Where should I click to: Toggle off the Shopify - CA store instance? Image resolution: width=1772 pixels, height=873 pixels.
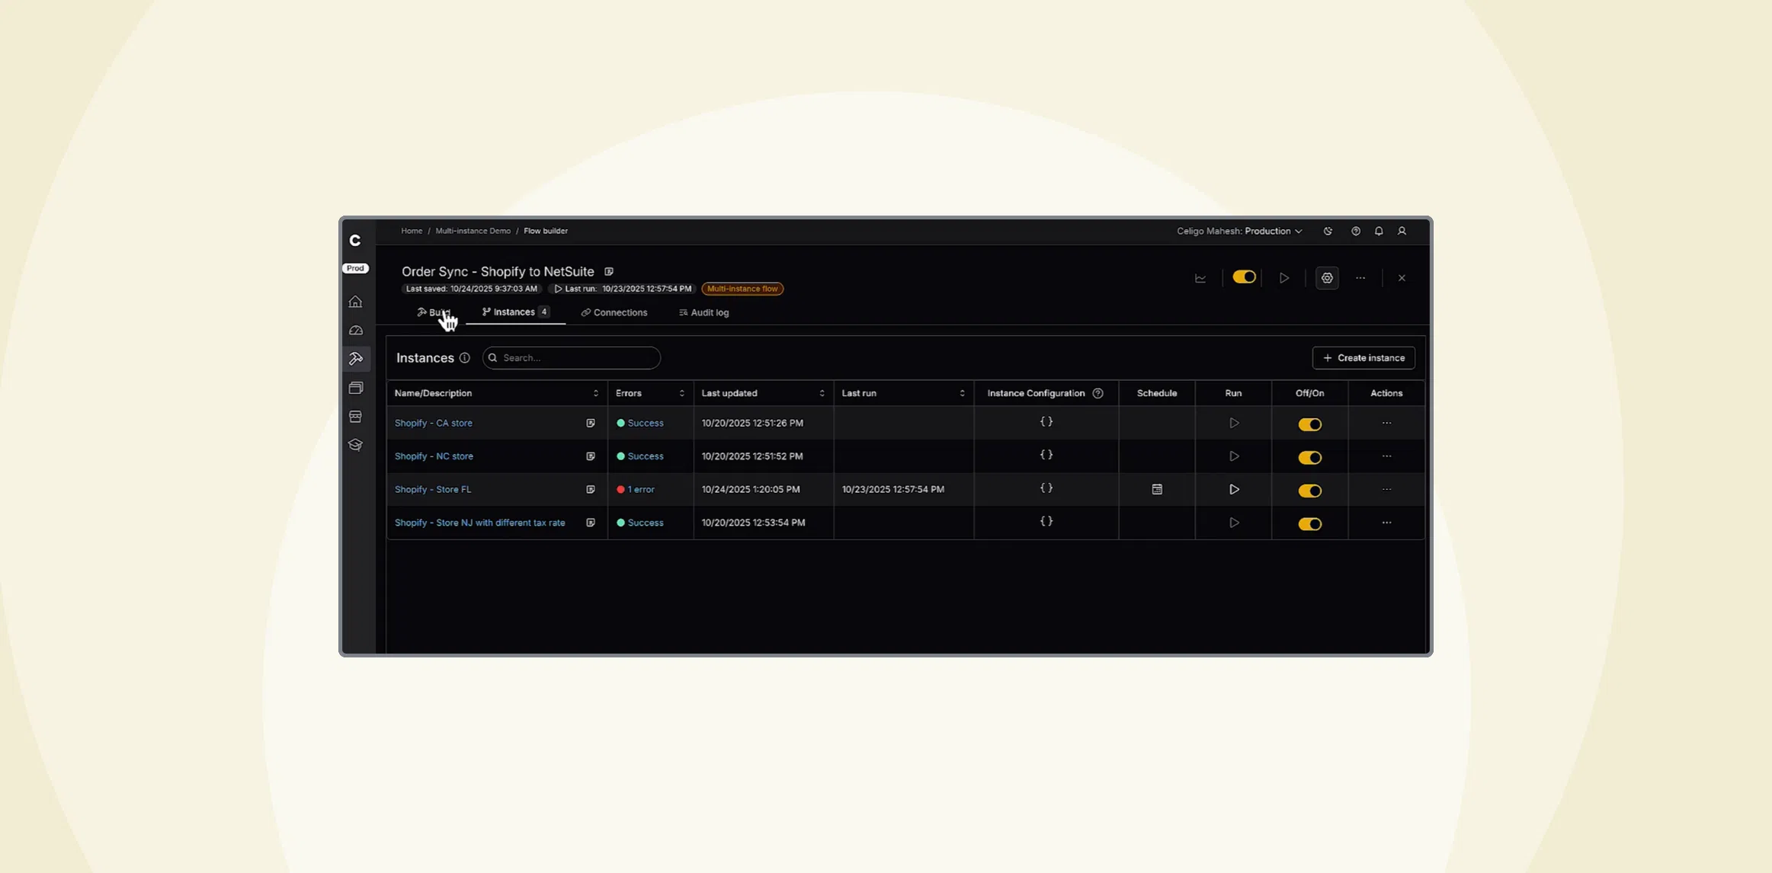tap(1309, 424)
